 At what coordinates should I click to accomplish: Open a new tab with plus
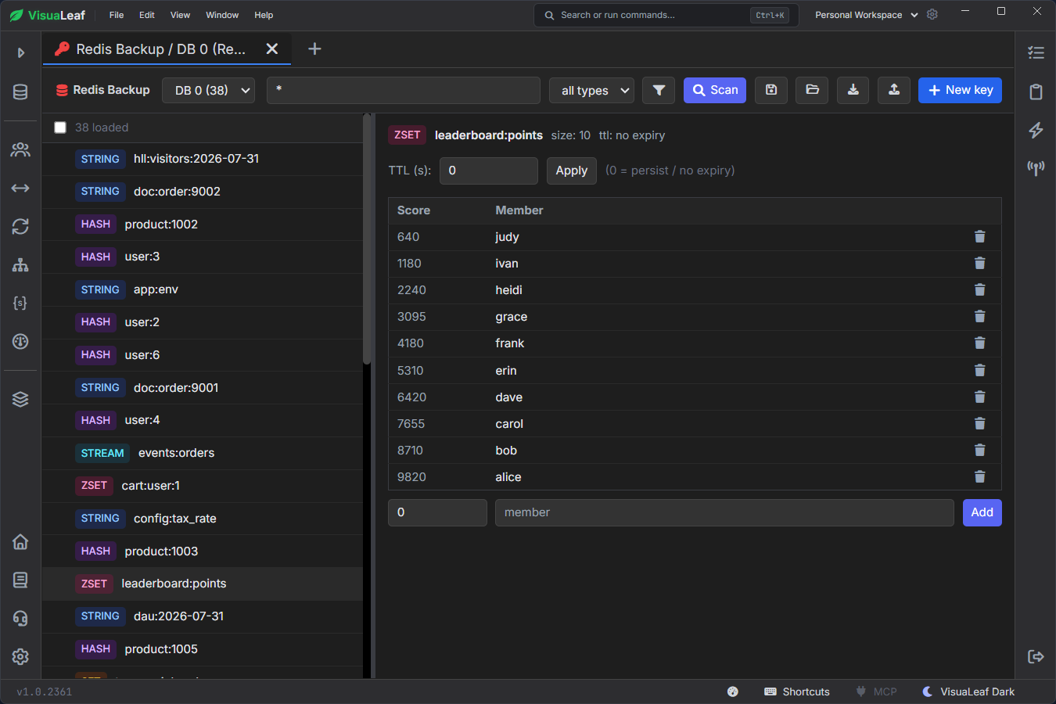314,49
